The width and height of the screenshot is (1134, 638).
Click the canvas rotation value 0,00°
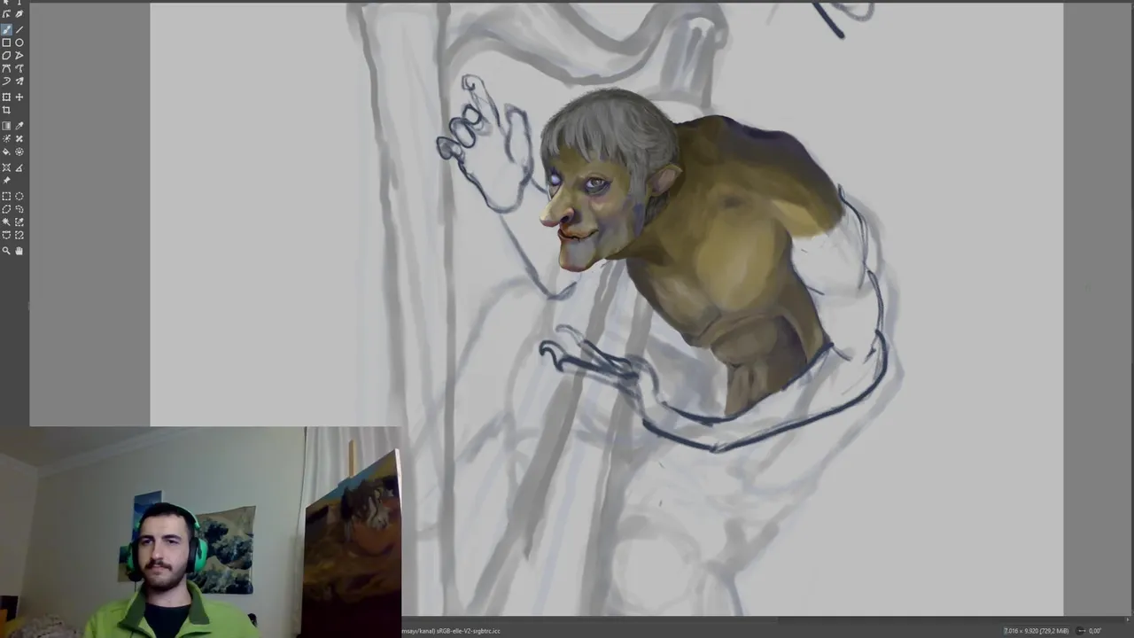(x=1095, y=631)
